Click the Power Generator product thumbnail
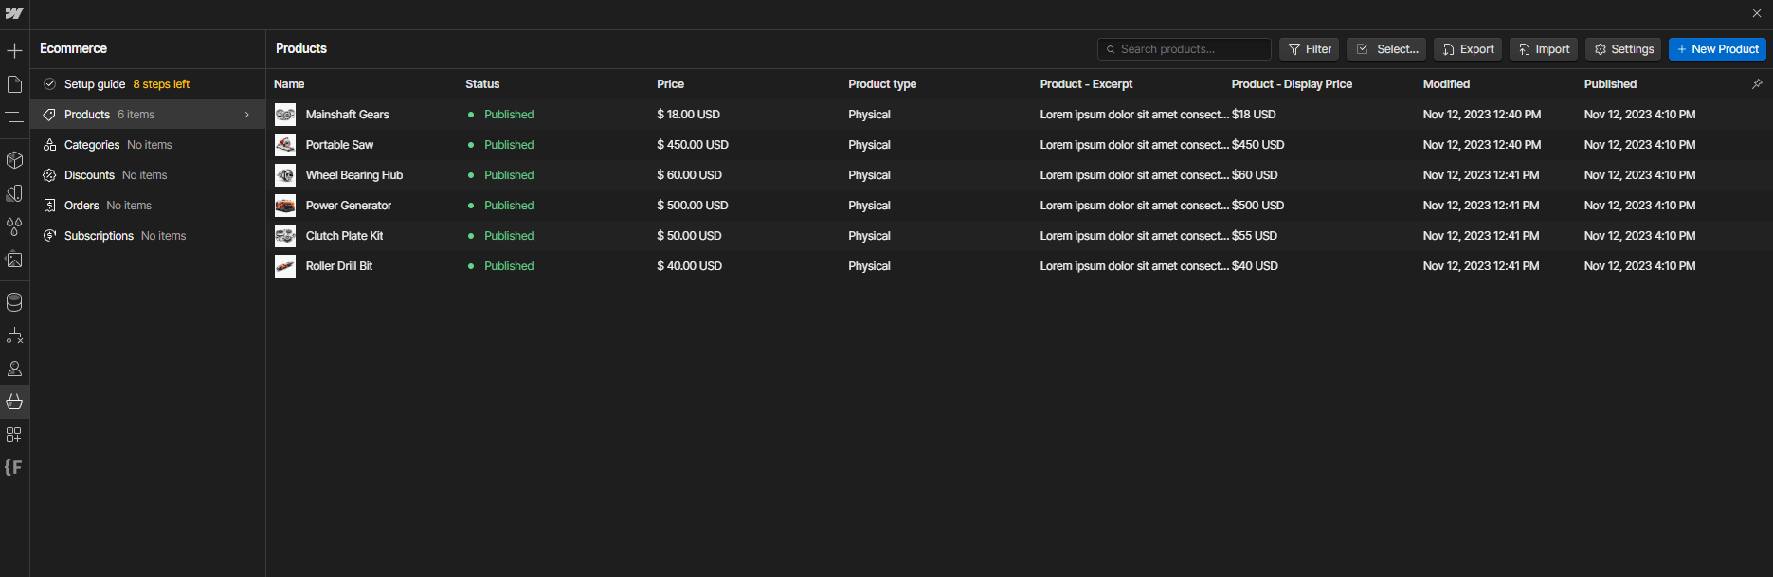The height and width of the screenshot is (577, 1773). tap(285, 206)
